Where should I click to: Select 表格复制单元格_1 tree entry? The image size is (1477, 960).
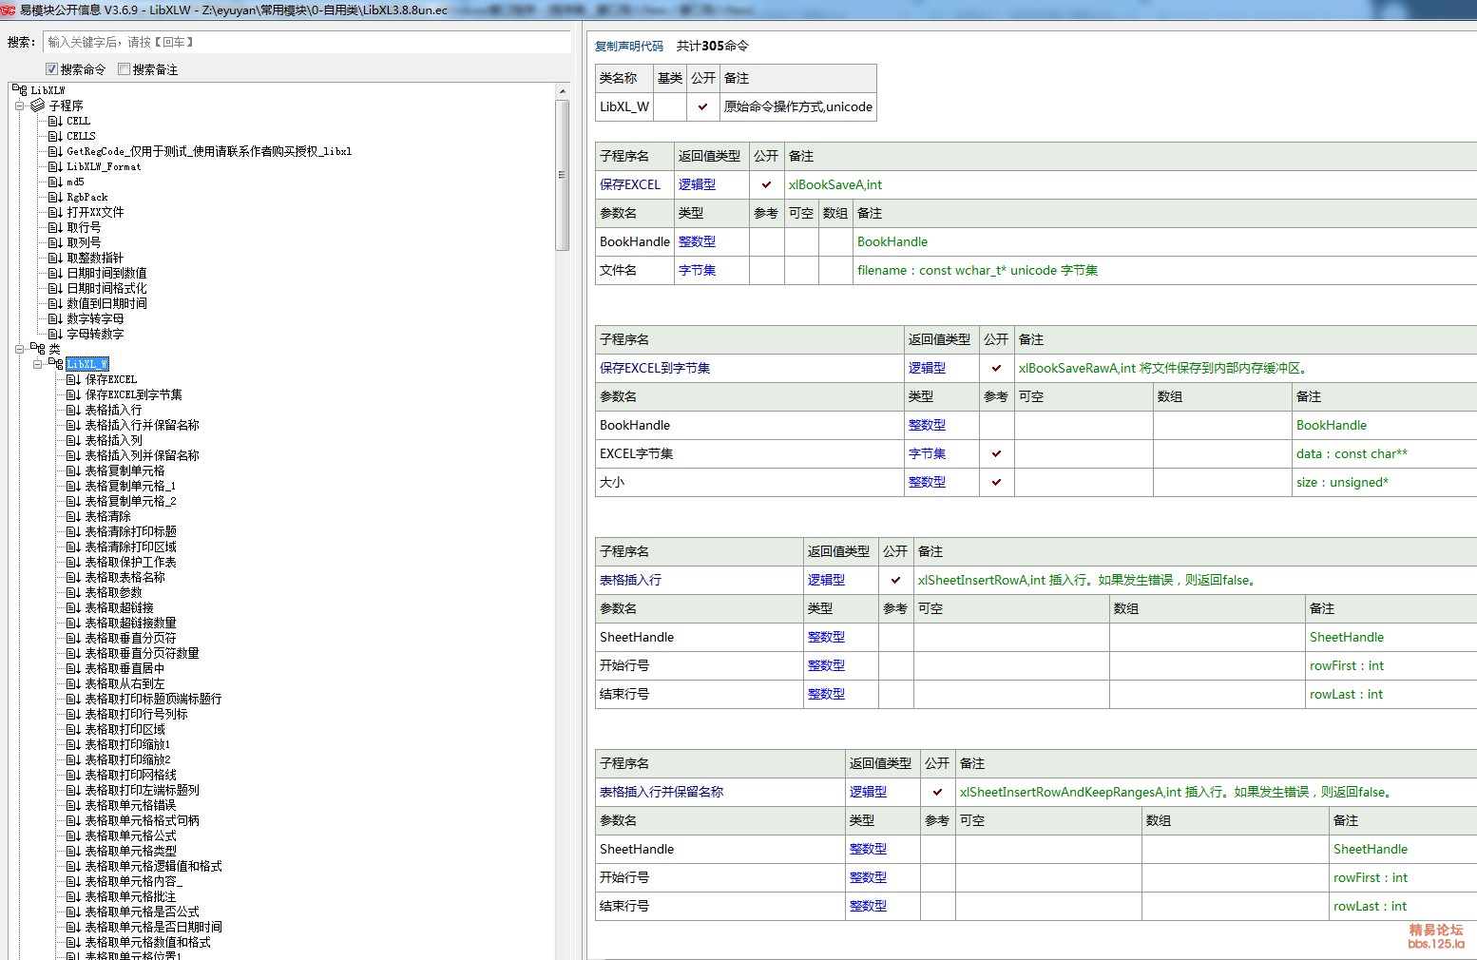(130, 486)
